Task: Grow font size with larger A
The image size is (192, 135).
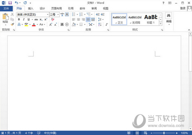Action: (x=51, y=25)
